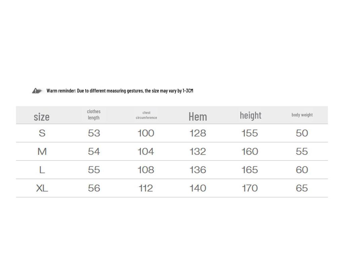Select the "body weight" column header

[x=302, y=115]
